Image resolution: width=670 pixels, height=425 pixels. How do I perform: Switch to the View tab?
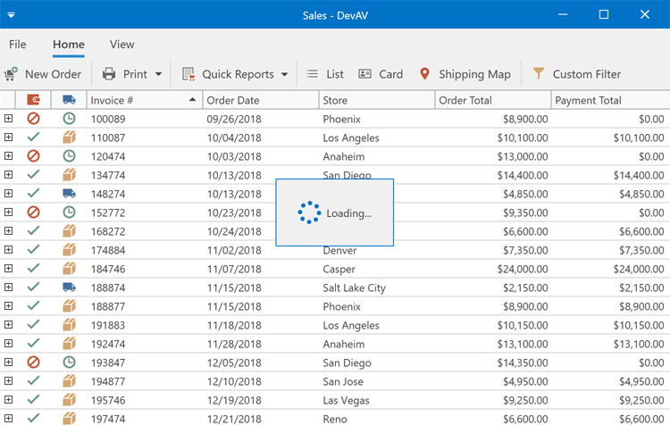(x=121, y=45)
